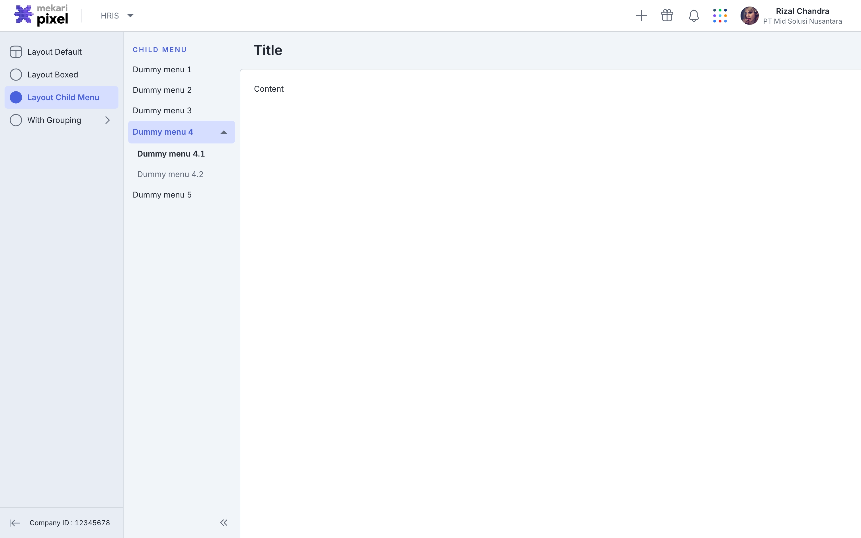
Task: Open the HRIS product dropdown
Action: pos(117,16)
